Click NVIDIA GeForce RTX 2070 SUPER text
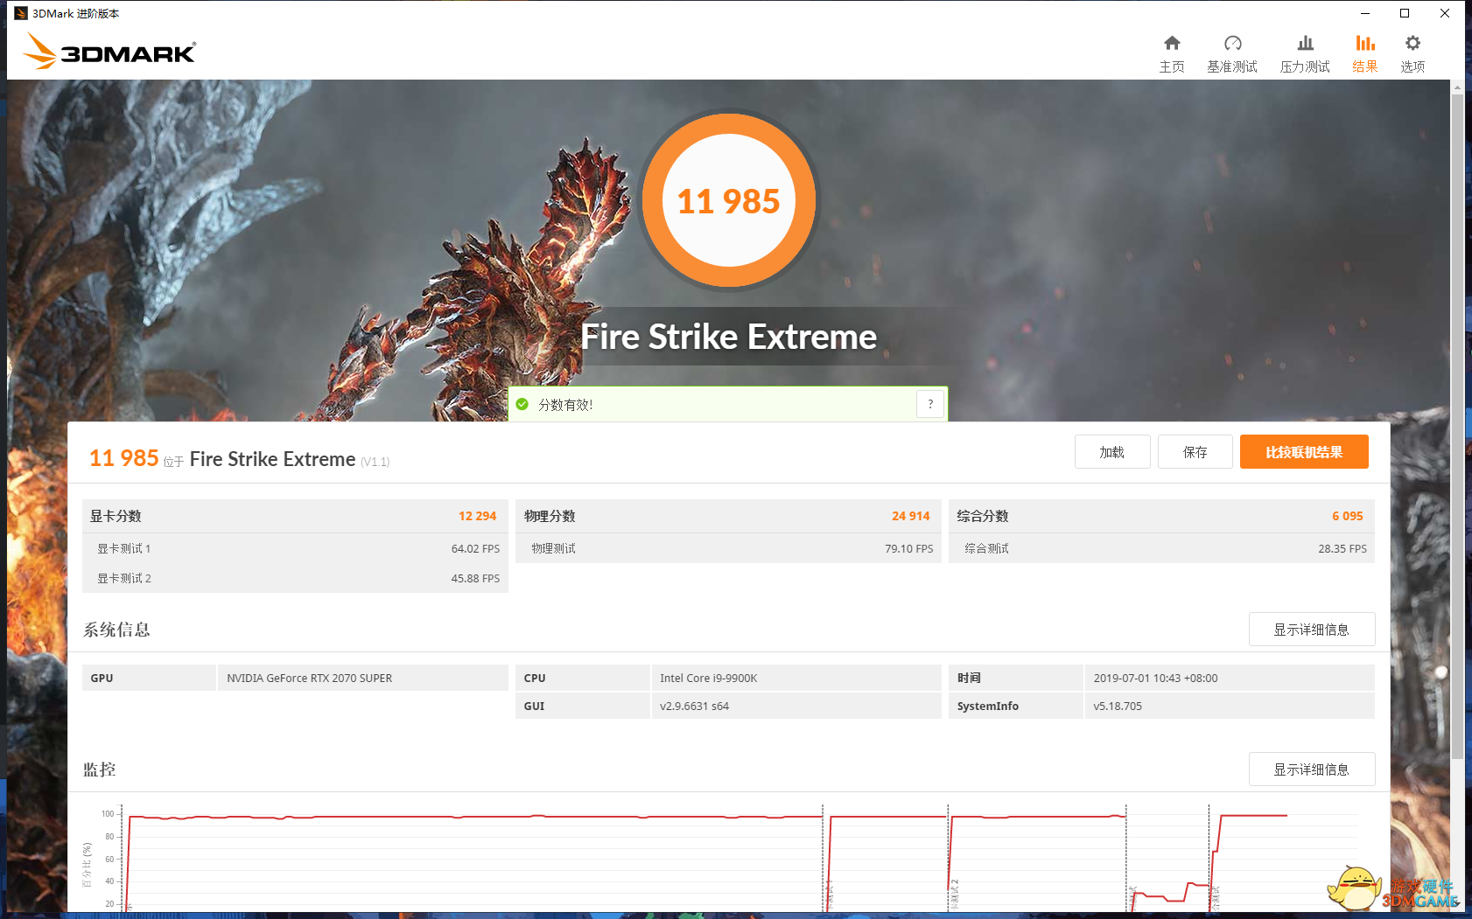This screenshot has width=1472, height=919. pyautogui.click(x=310, y=678)
